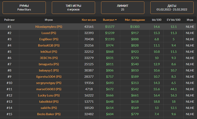Click the sort arrow beside Выиграл
Viewport: 197px width, 119px height.
(x=116, y=20)
